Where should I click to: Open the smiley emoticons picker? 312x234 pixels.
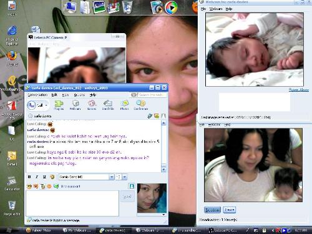coord(29,187)
